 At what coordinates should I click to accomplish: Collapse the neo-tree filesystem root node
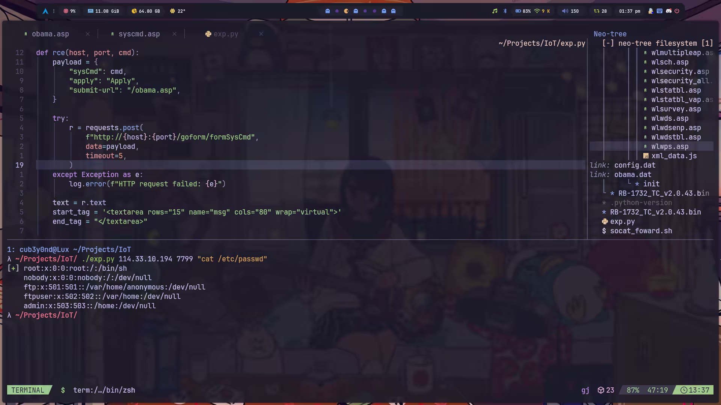(608, 43)
